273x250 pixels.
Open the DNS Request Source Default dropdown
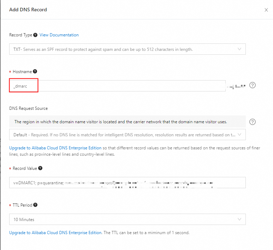pyautogui.click(x=127, y=135)
